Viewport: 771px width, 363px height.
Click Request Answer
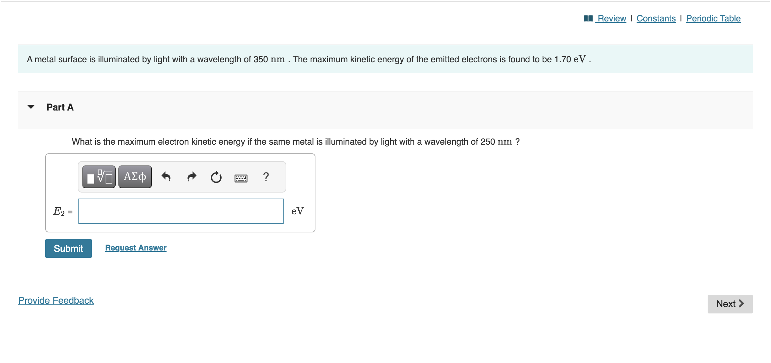pos(135,247)
